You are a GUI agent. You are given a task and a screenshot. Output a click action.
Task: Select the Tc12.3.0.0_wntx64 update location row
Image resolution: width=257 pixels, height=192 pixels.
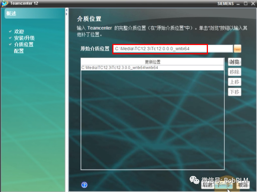tap(152, 68)
